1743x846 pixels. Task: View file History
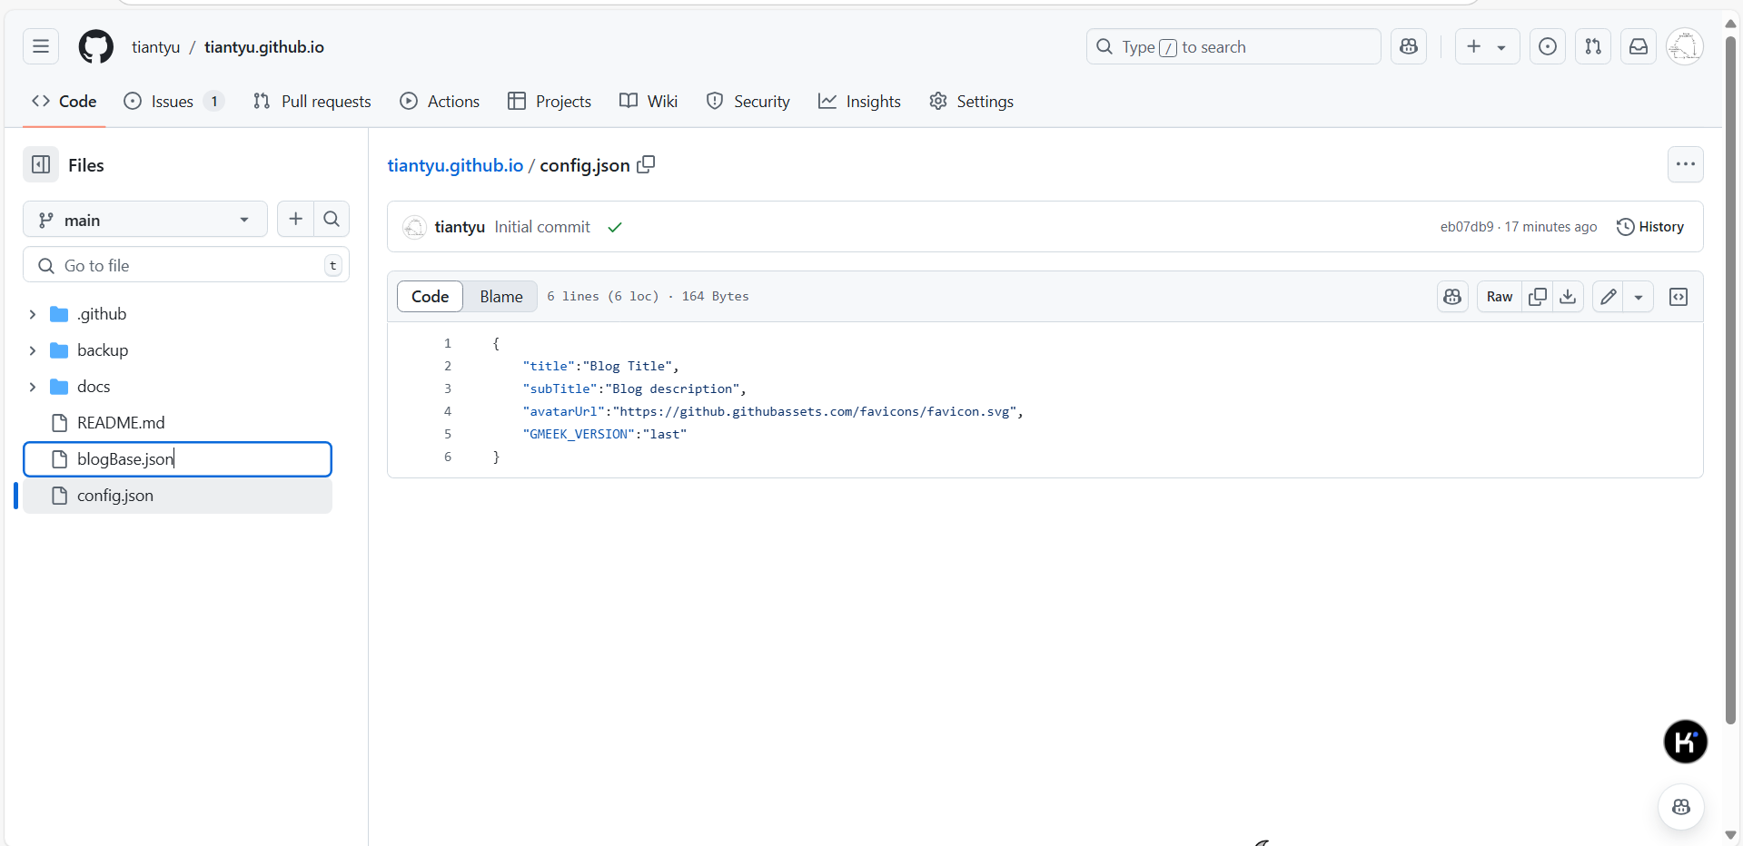(x=1650, y=227)
